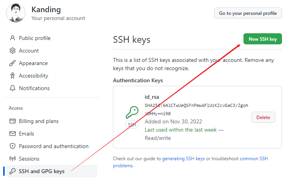289x179 pixels.
Task: Click the Password shield icon
Action: pyautogui.click(x=12, y=146)
